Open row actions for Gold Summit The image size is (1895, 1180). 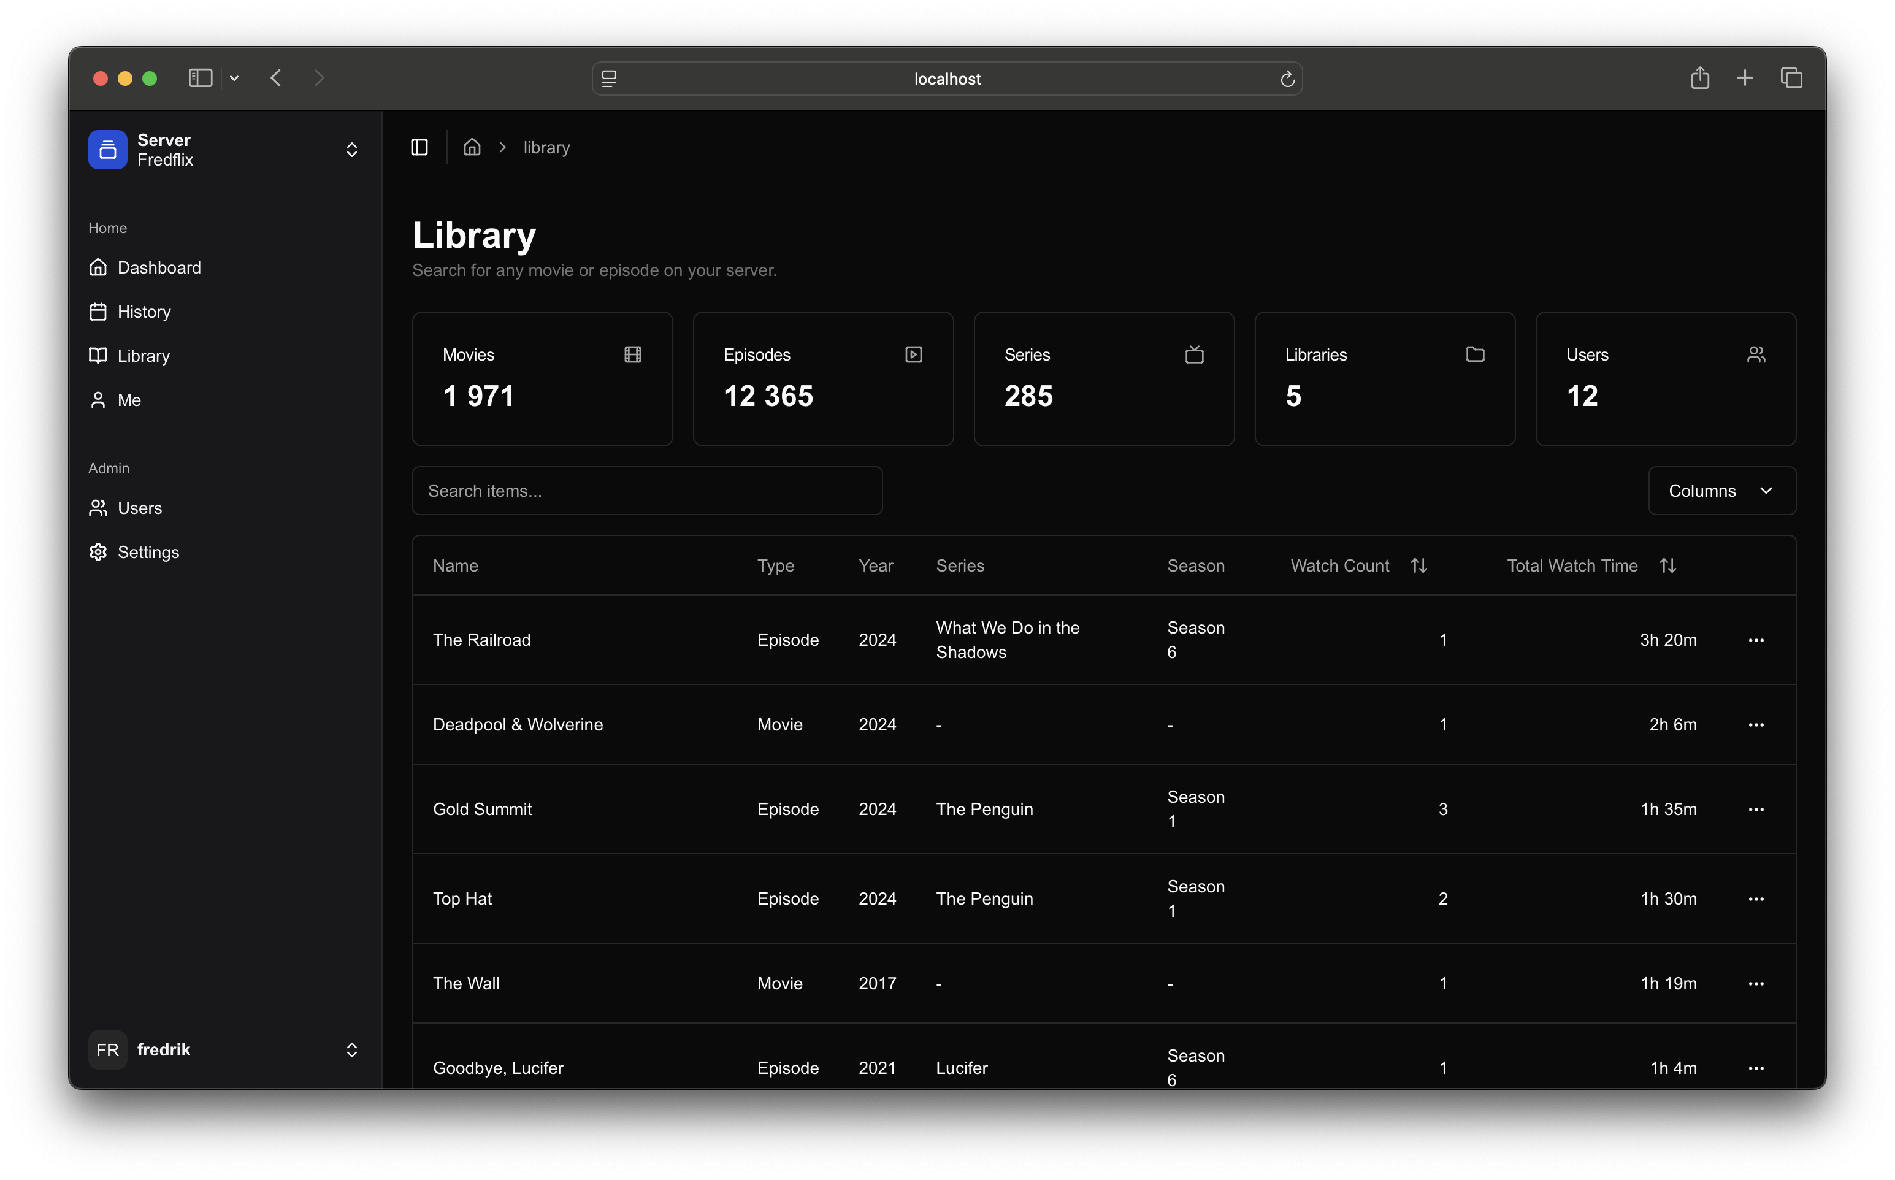click(x=1756, y=810)
